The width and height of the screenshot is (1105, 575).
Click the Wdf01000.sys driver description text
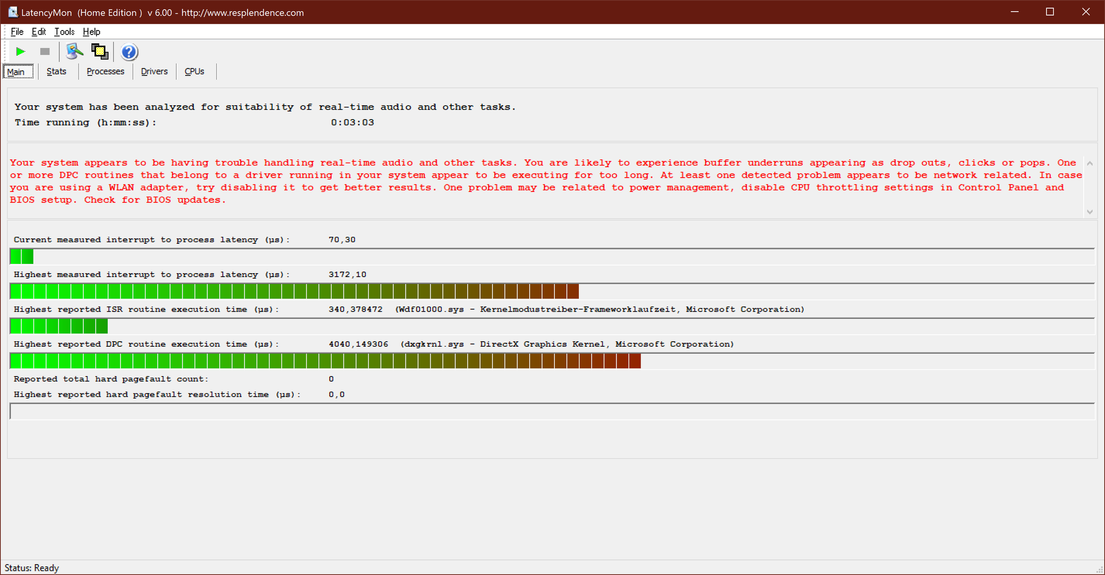click(600, 309)
